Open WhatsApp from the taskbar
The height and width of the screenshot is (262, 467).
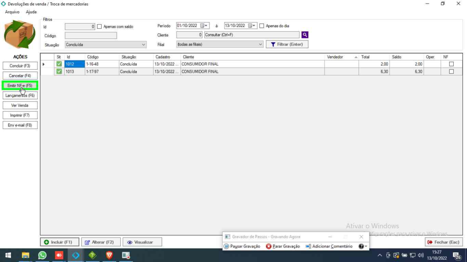point(42,255)
